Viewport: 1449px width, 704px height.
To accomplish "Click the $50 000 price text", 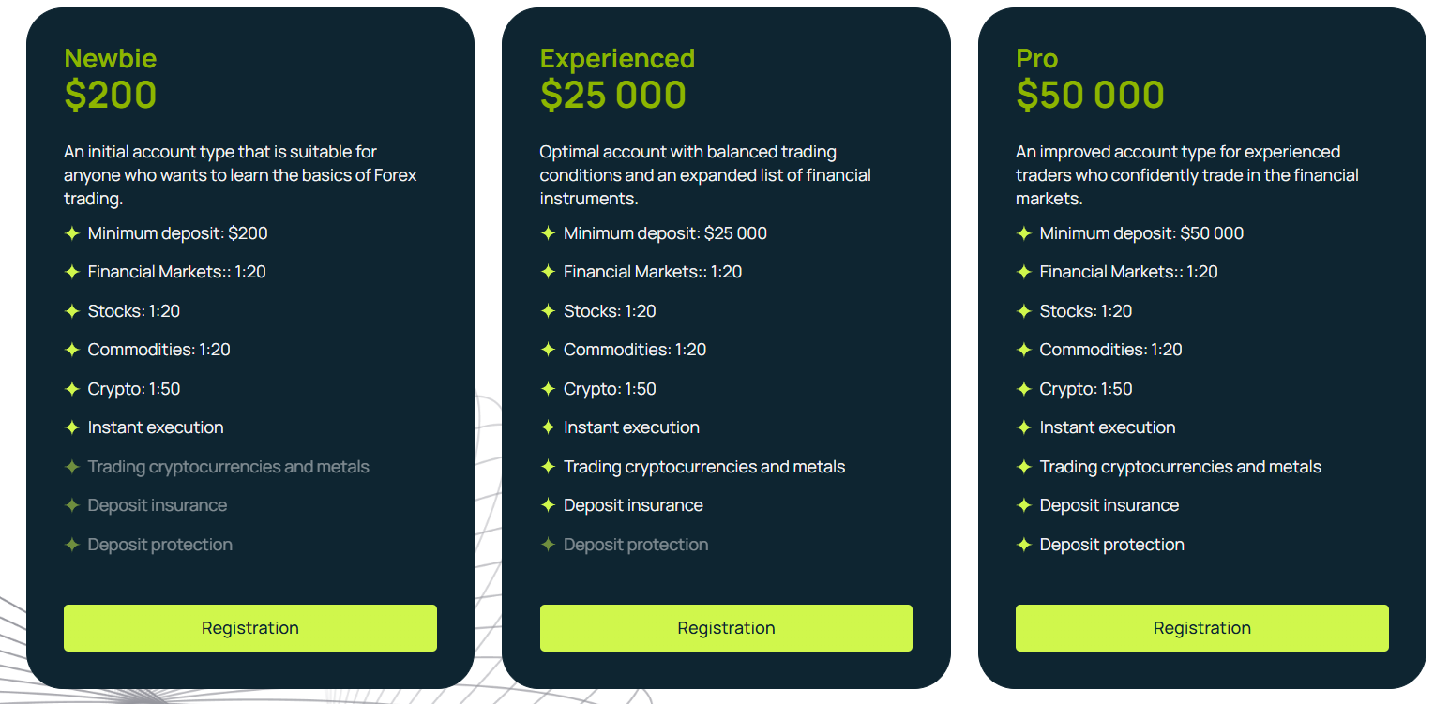I will click(1090, 95).
